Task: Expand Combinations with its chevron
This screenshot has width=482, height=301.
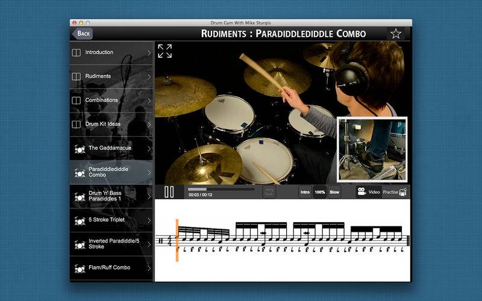Action: (149, 101)
